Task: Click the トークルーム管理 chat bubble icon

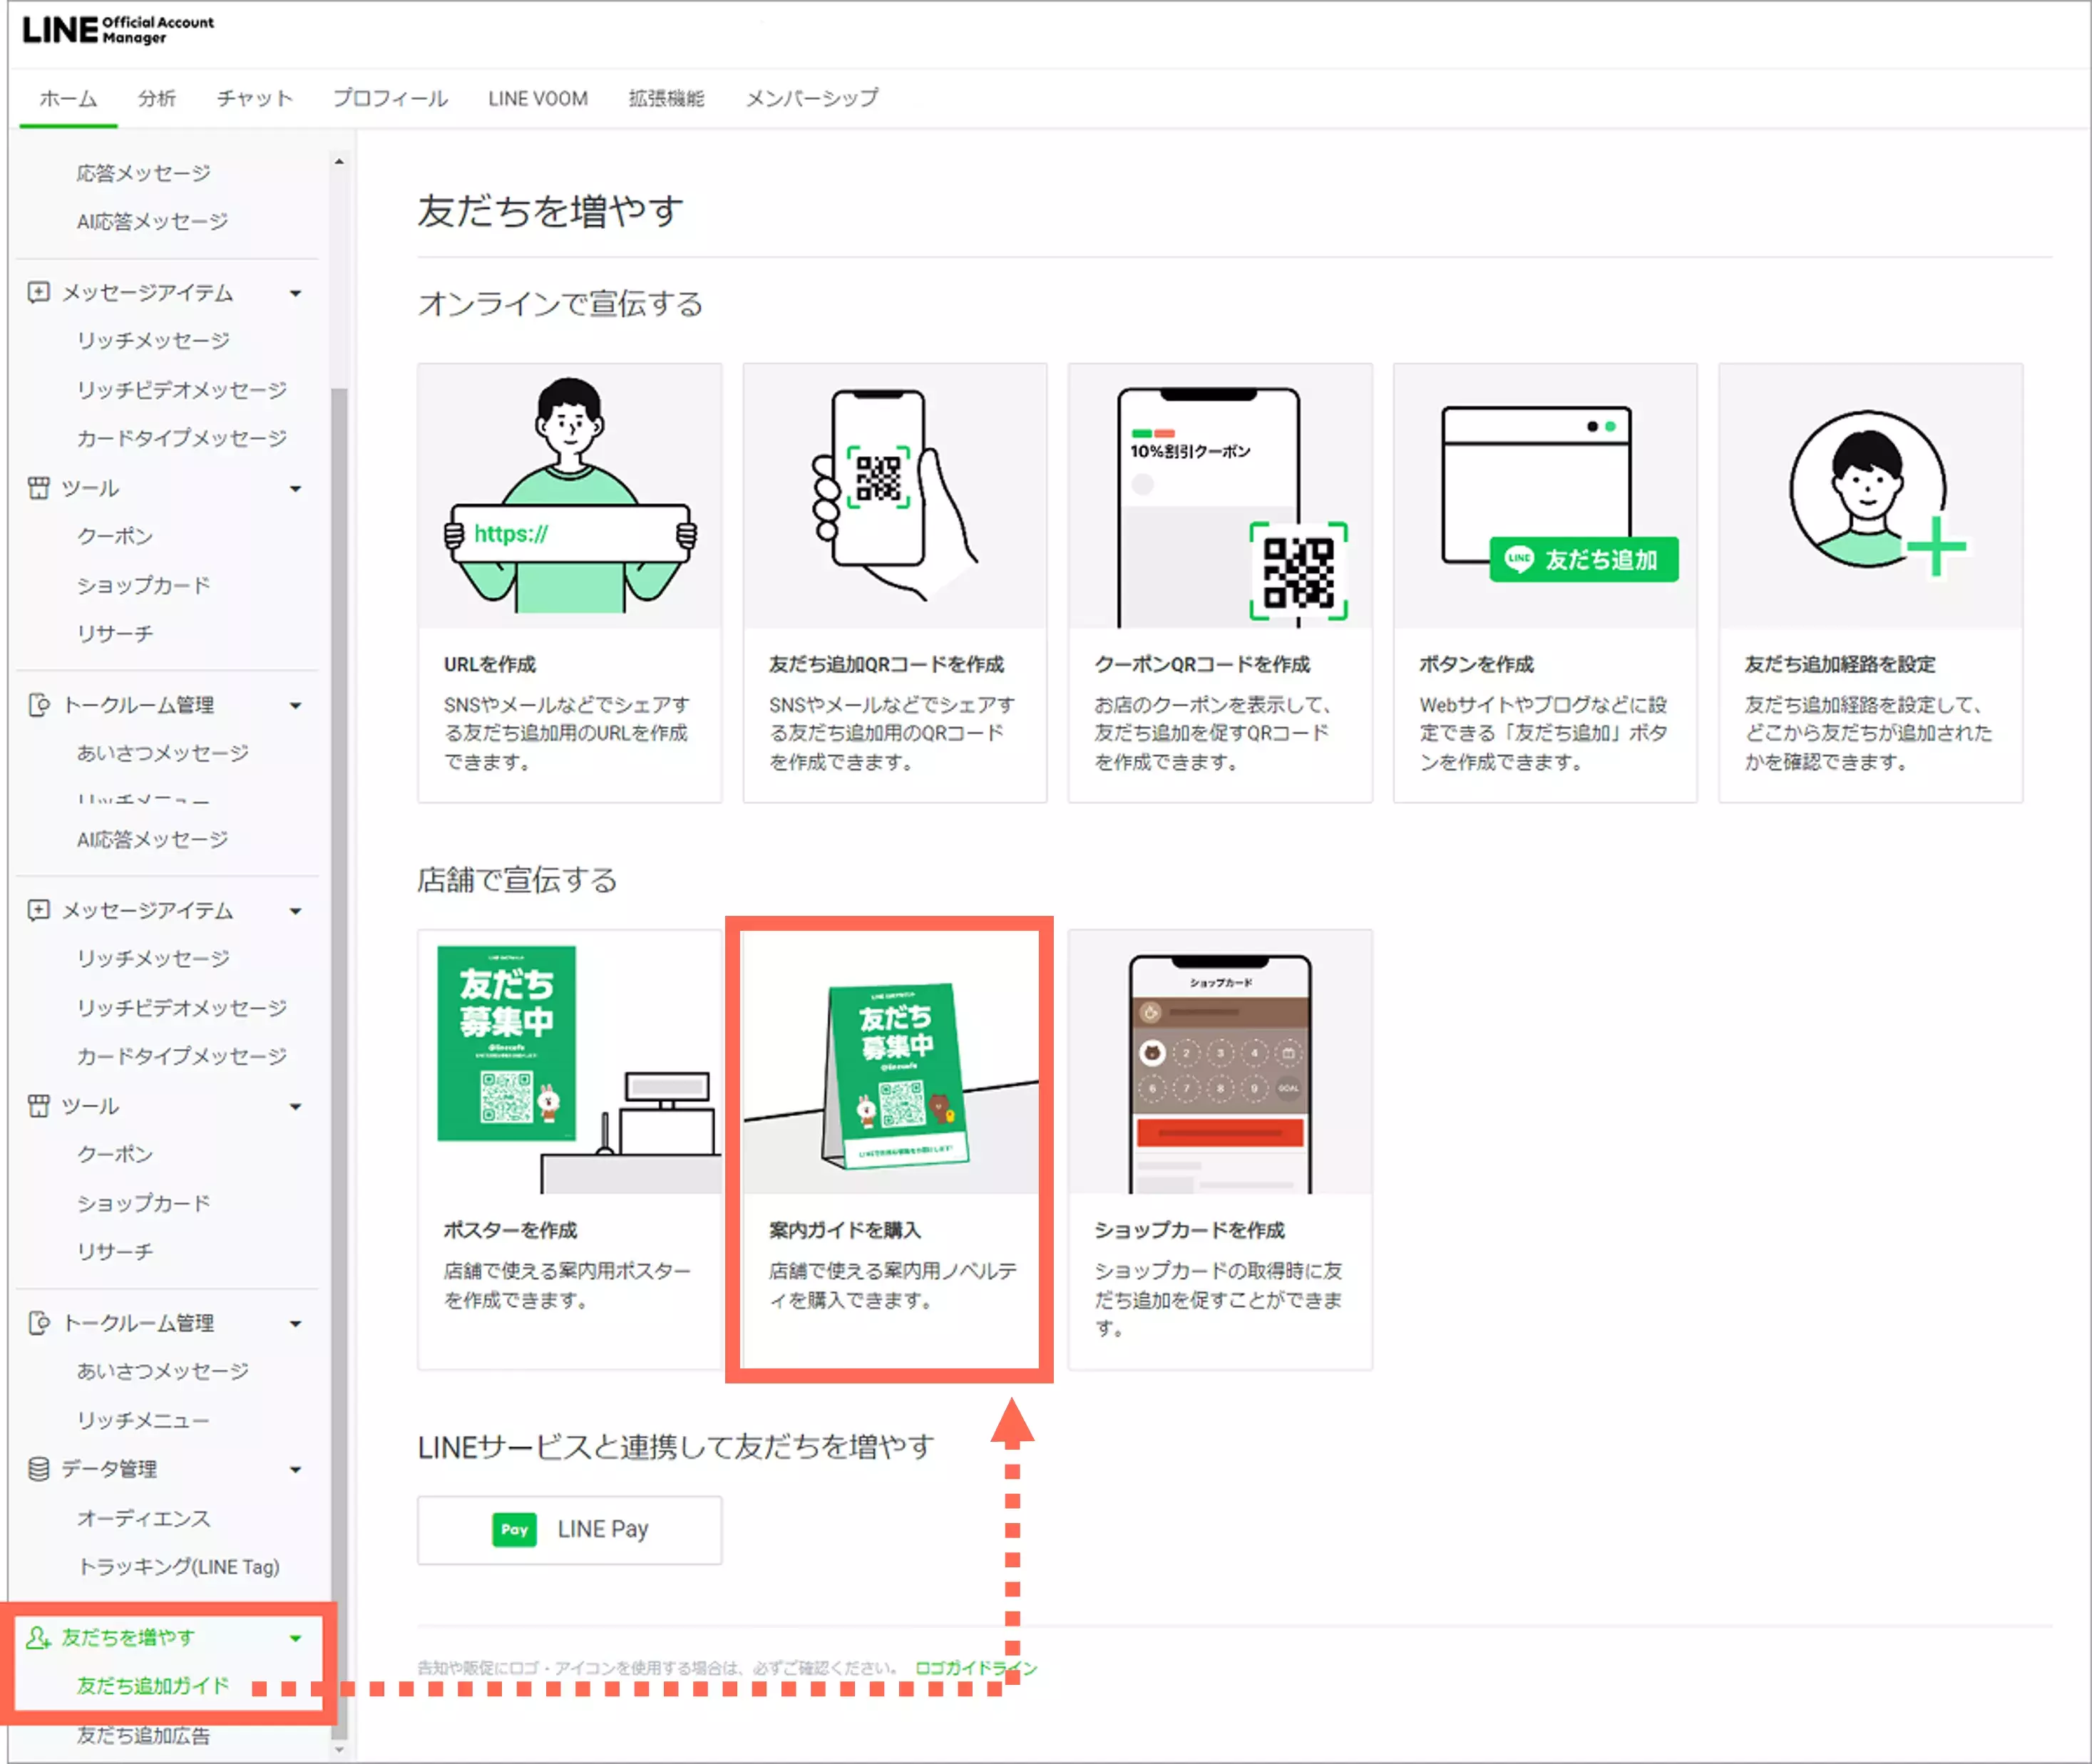Action: point(39,704)
